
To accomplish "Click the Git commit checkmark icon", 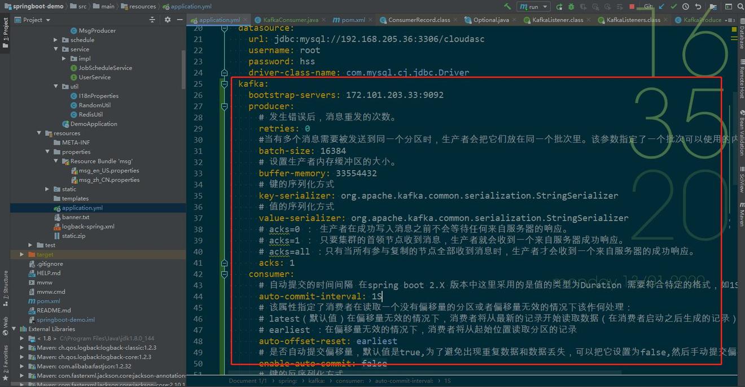I will coord(674,7).
